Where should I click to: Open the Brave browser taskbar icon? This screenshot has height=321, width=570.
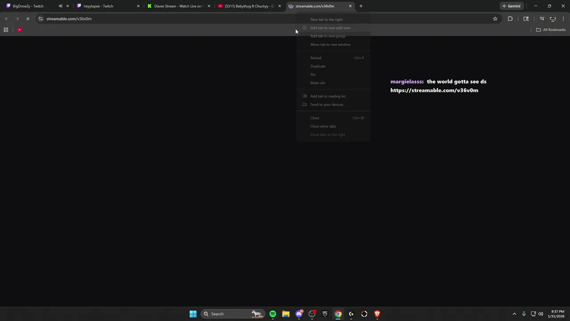coord(377,314)
